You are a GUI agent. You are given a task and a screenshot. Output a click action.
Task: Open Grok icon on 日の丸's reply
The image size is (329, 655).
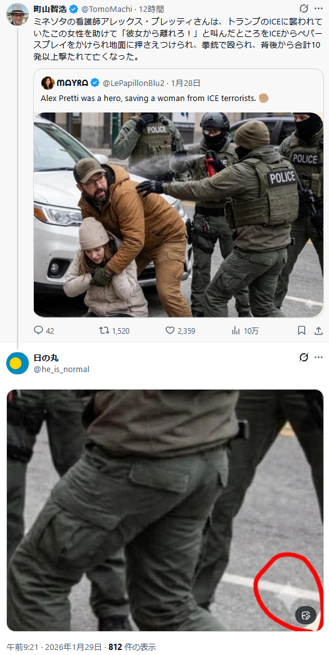pos(304,358)
